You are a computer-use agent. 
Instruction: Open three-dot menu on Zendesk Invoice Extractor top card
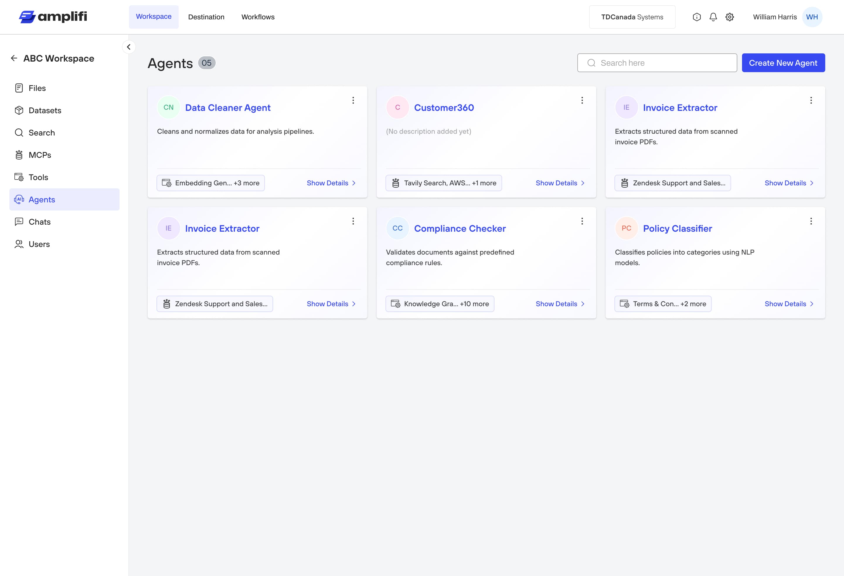click(x=811, y=100)
